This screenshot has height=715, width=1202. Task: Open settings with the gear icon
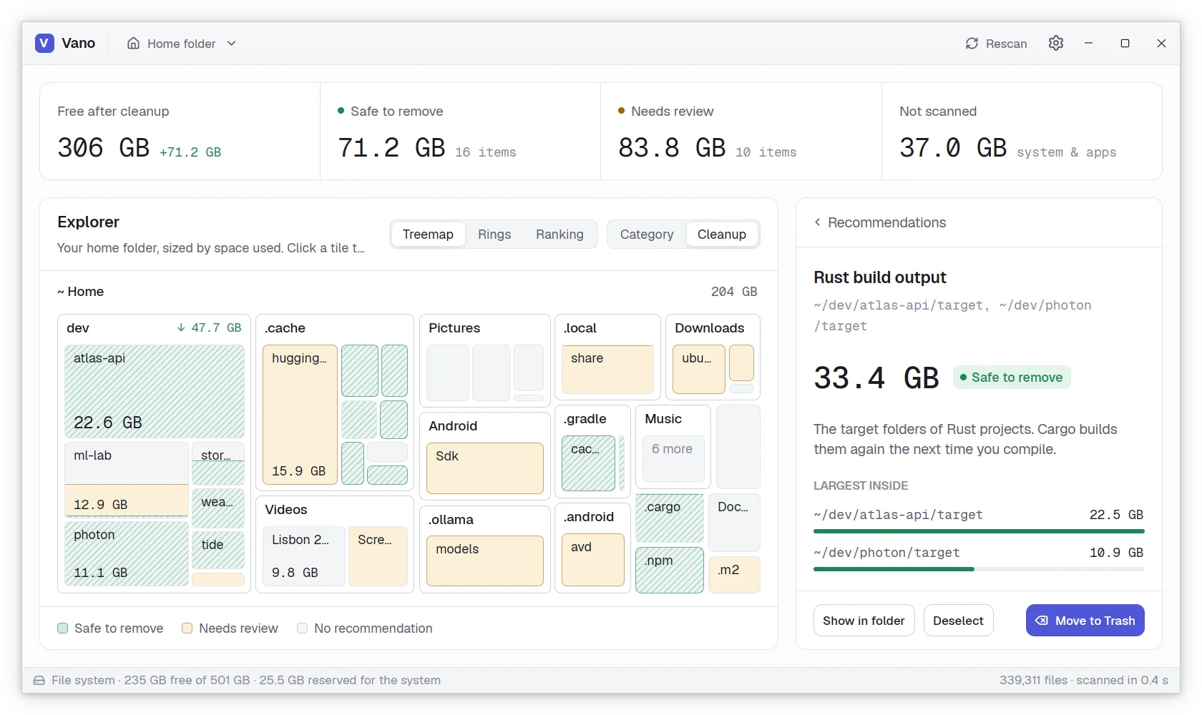pos(1056,43)
